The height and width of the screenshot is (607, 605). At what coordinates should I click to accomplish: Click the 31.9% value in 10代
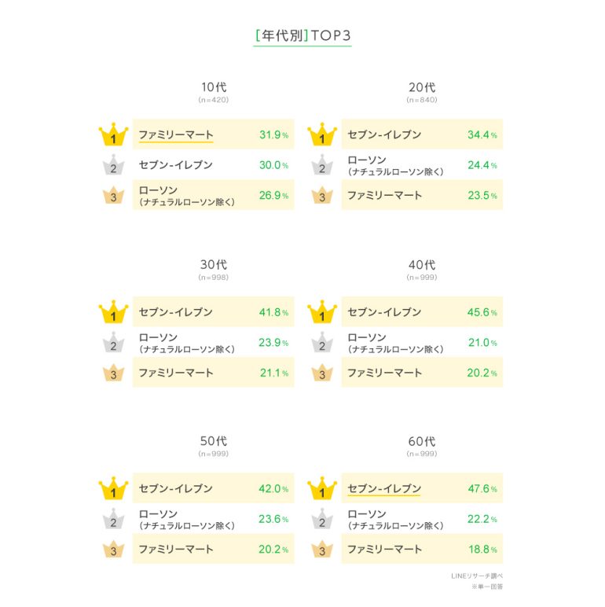274,134
